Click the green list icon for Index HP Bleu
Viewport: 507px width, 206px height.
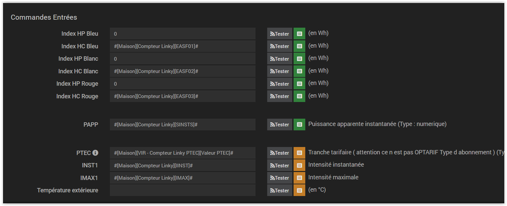[x=299, y=34]
